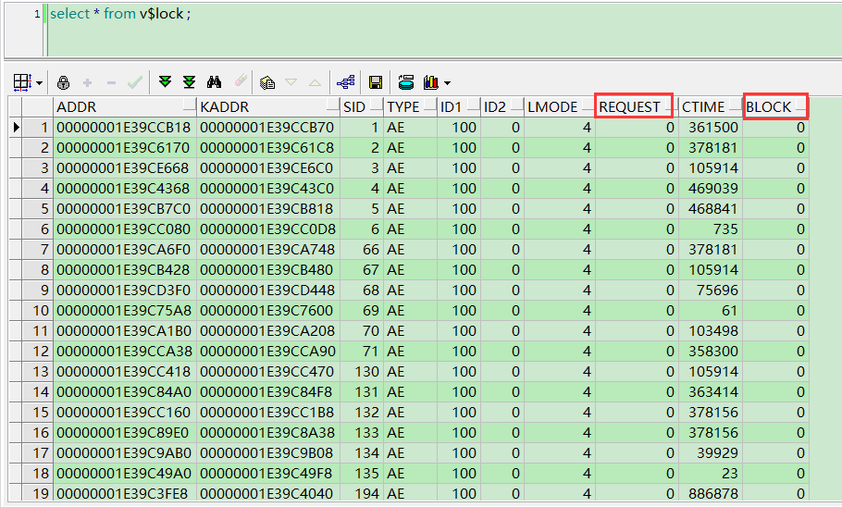This screenshot has height=507, width=842.
Task: Open the grid layout dropdown arrow
Action: (39, 83)
